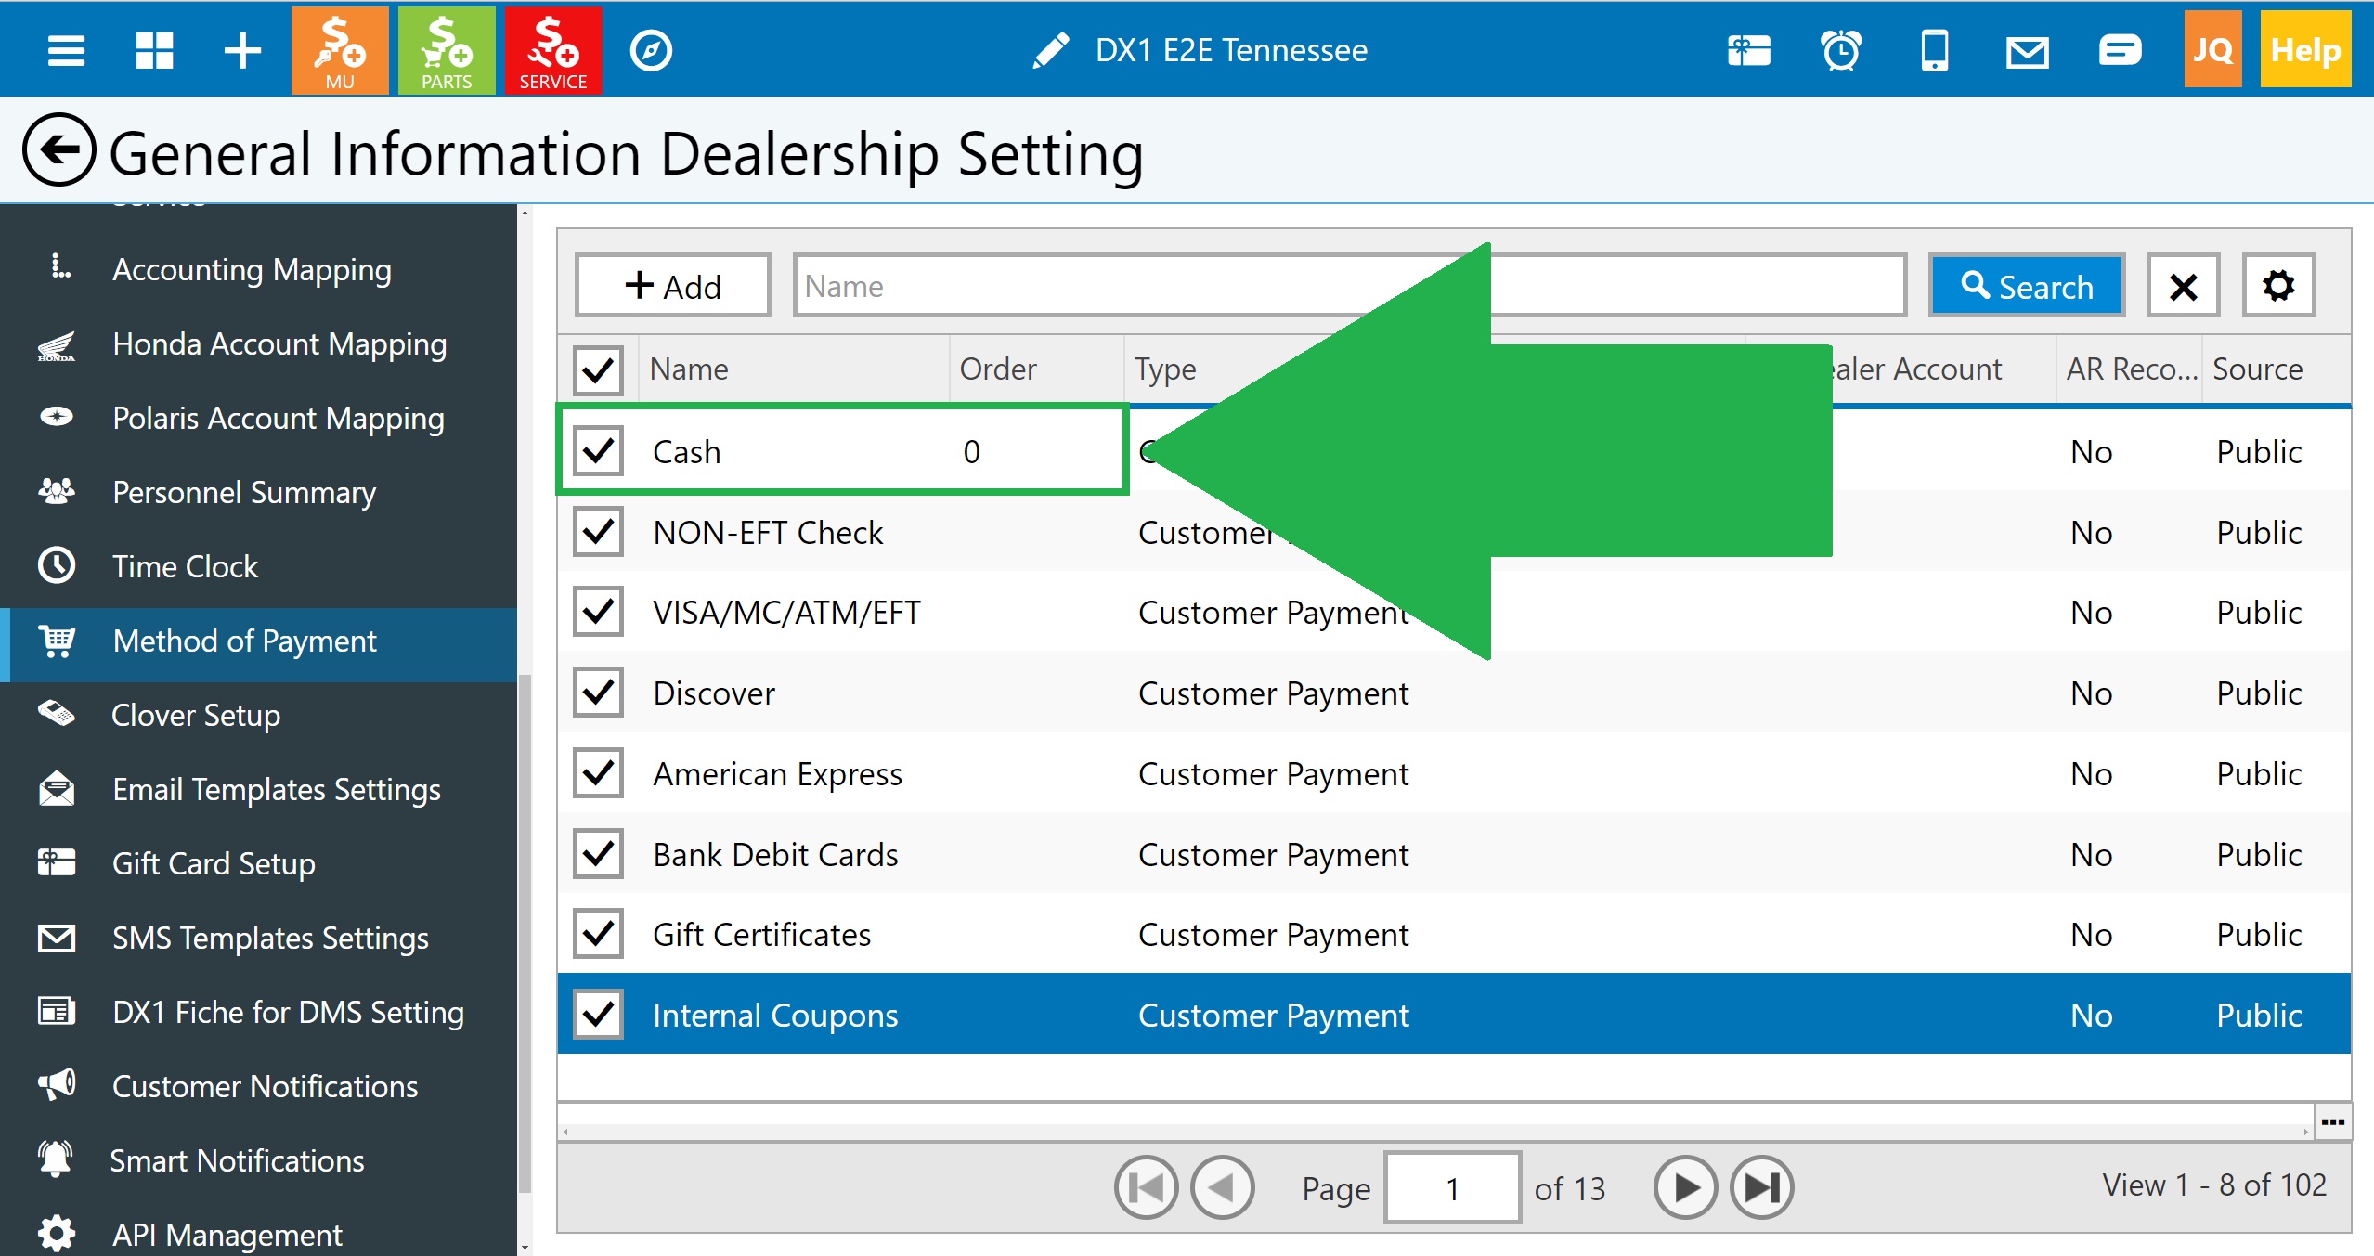Click the envelope mail icon in header

[x=2027, y=50]
